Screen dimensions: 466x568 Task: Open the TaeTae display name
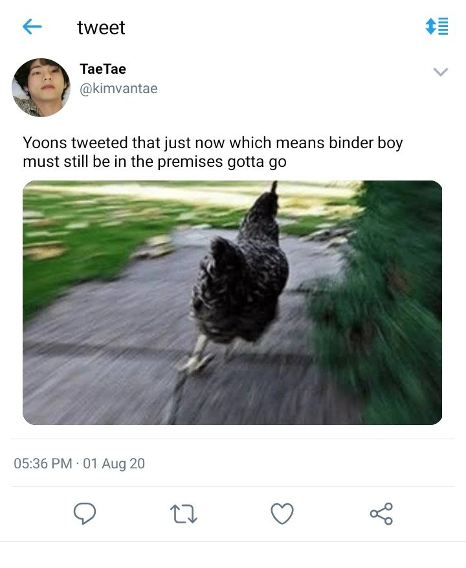pos(103,69)
